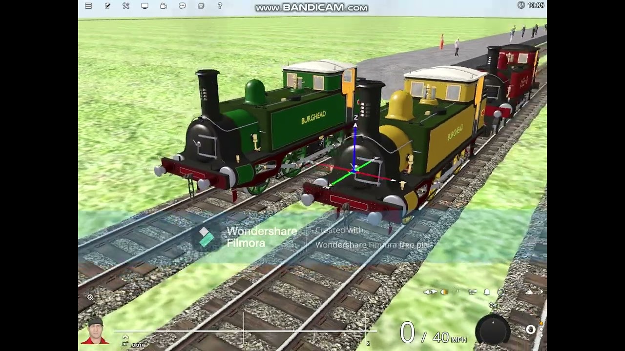625x351 pixels.
Task: Open the main hamburger menu
Action: (x=88, y=6)
